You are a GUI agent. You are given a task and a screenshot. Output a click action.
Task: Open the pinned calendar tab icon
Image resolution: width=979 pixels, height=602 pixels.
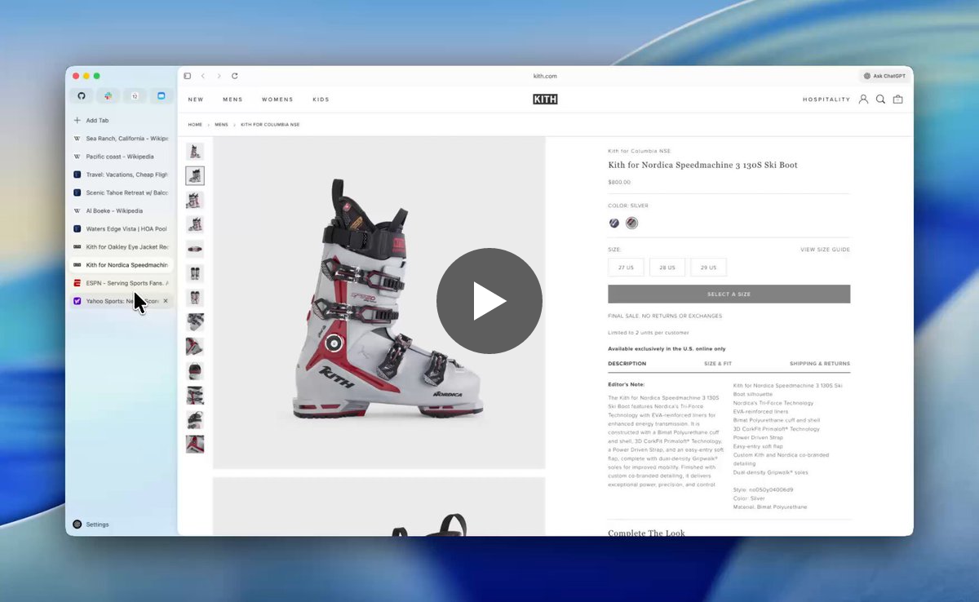(135, 96)
